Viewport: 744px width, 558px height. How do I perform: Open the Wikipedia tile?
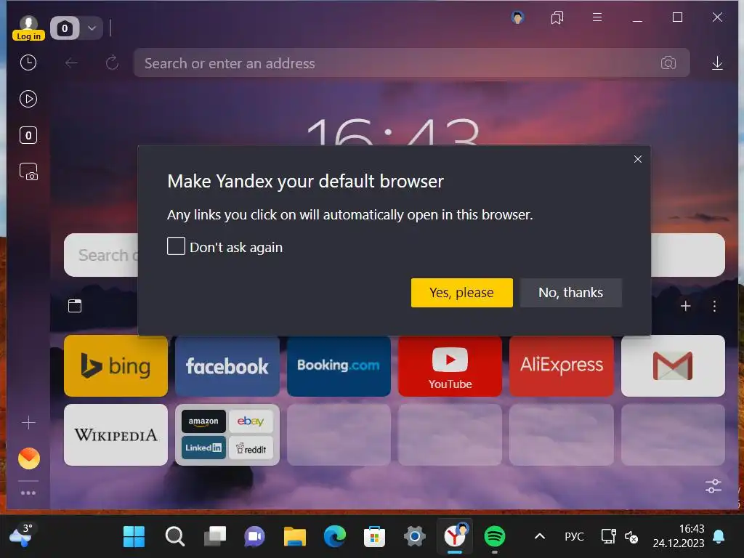(116, 434)
